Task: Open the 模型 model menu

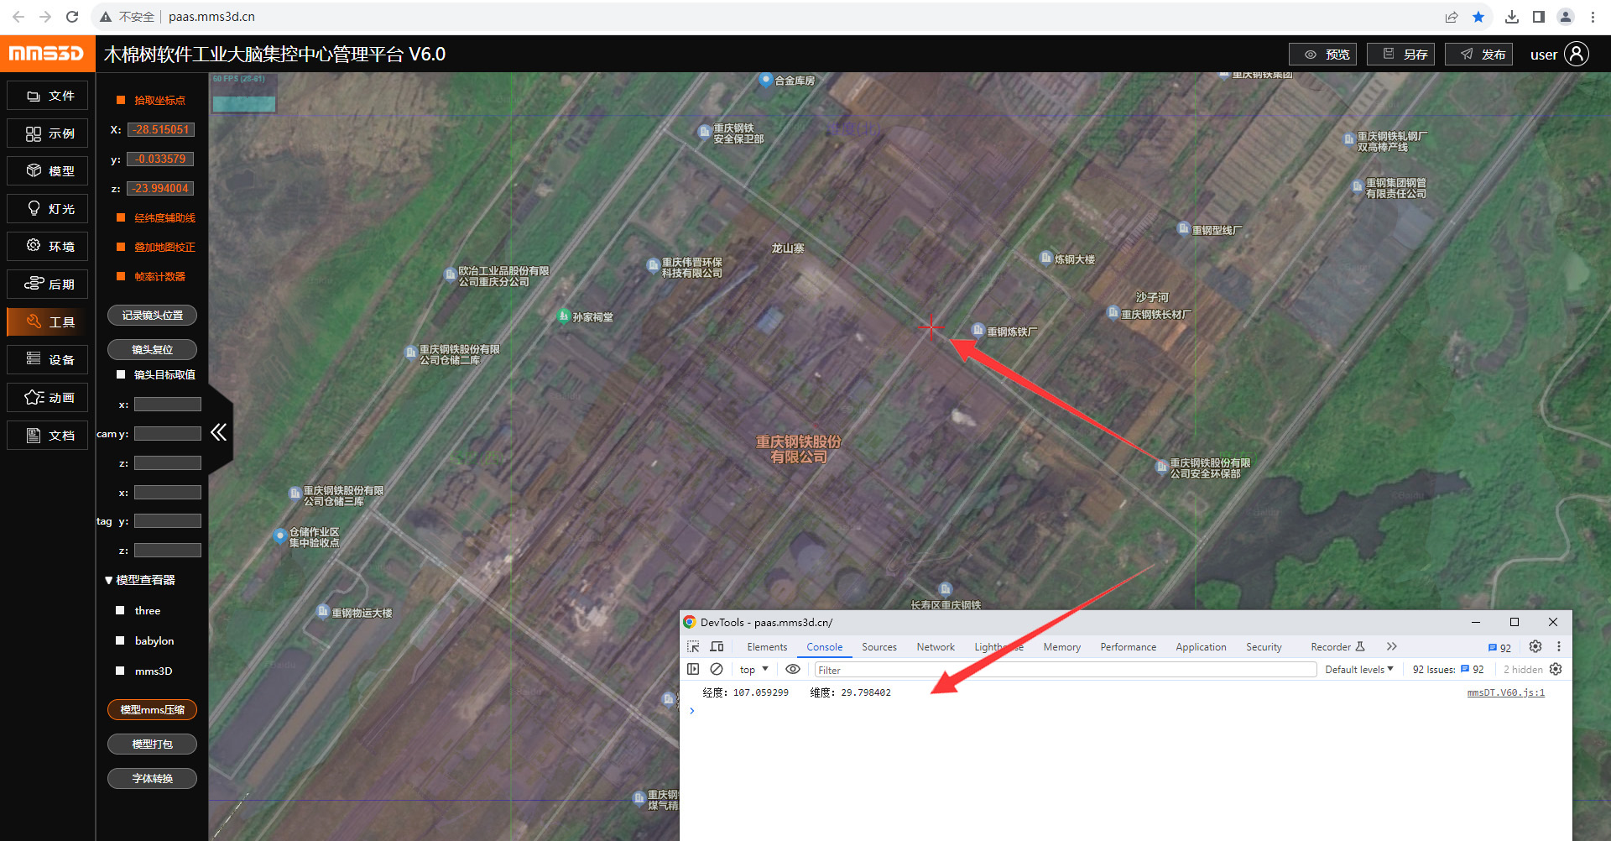Action: 48,171
